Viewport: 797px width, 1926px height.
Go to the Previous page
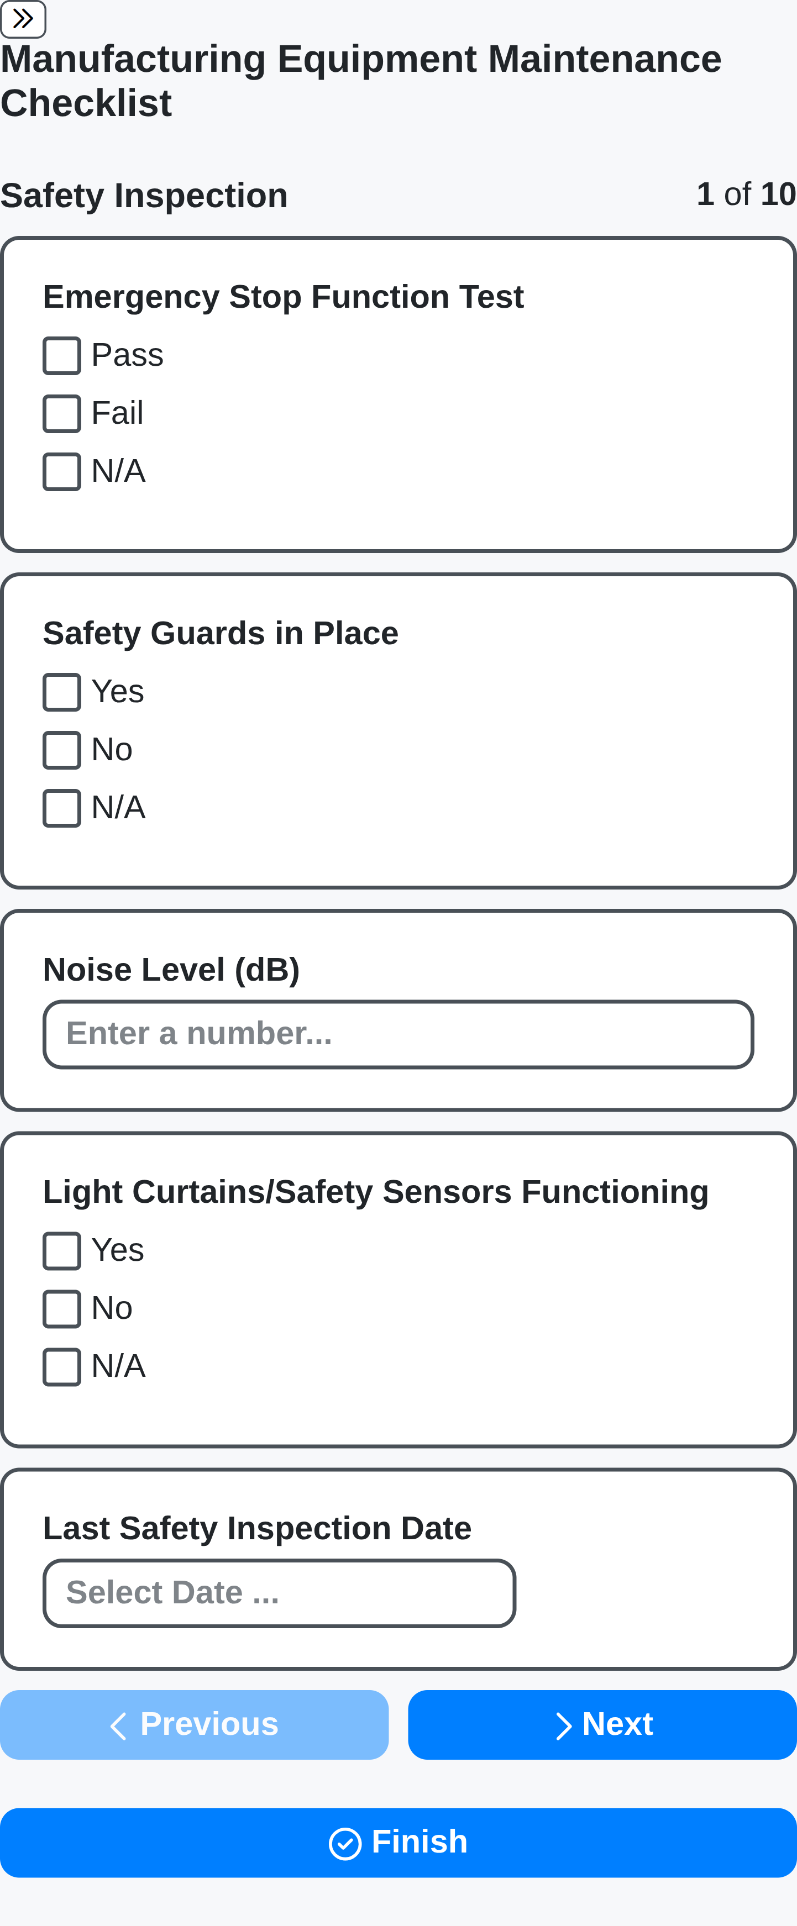point(195,1725)
